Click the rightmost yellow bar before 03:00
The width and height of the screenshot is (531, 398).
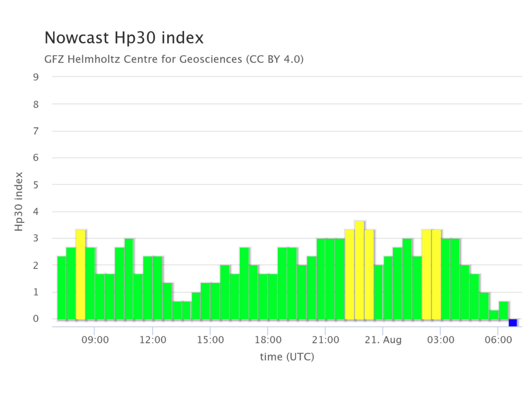436,275
